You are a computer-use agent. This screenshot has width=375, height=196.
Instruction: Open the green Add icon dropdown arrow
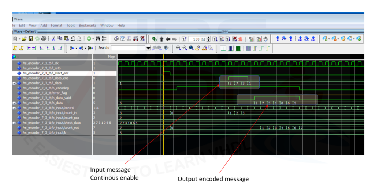[x=93, y=39]
